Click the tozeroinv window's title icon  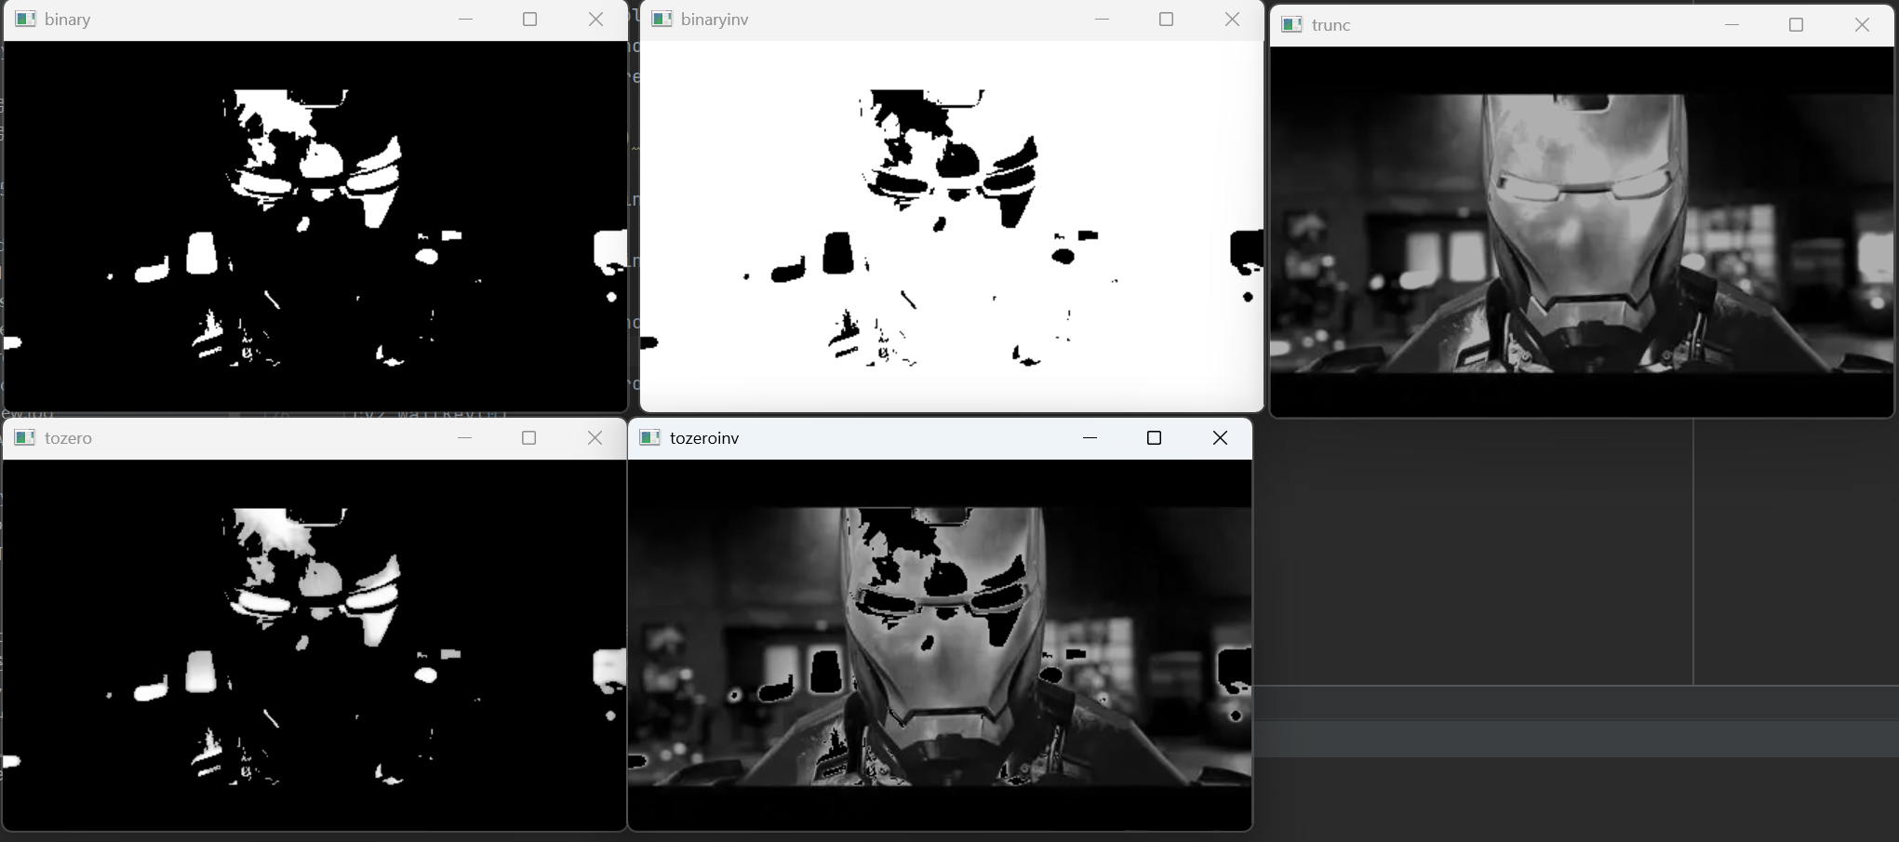650,438
